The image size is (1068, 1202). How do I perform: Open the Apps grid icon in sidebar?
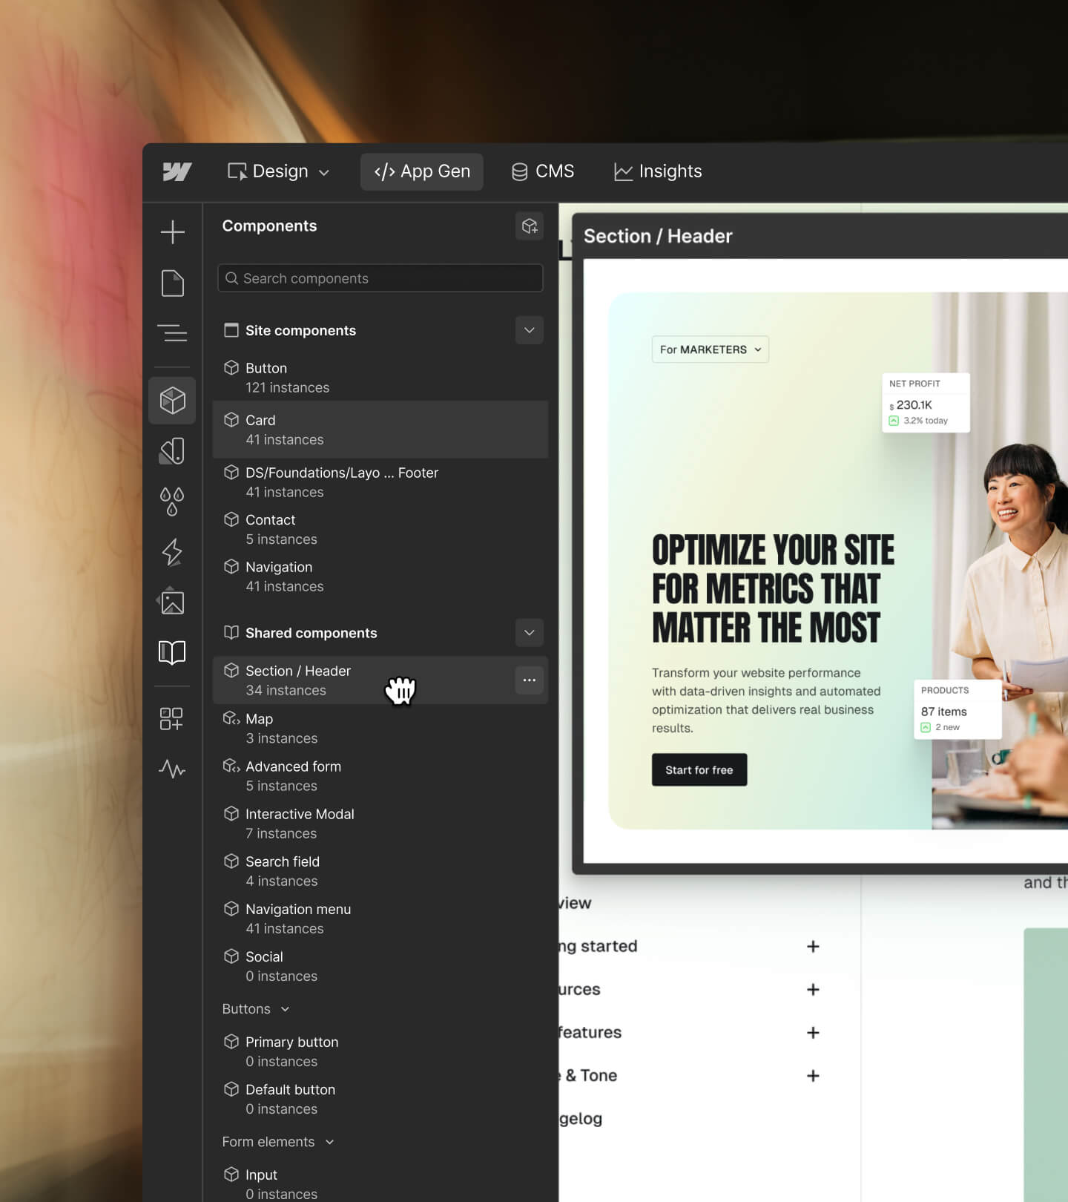point(171,718)
